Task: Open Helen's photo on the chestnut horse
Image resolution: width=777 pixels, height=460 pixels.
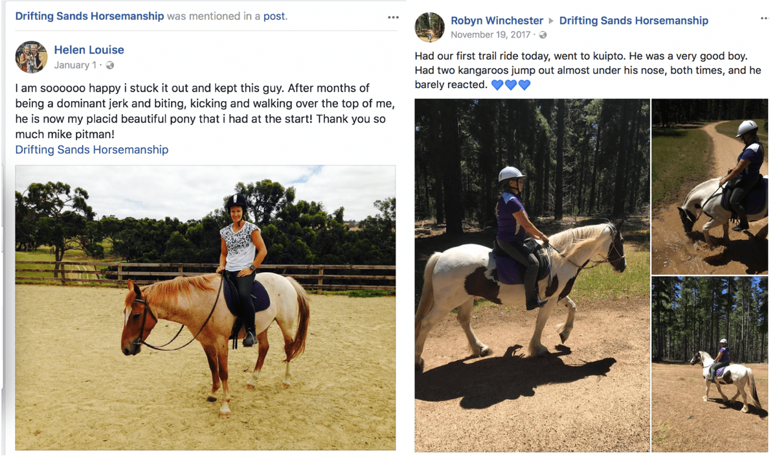Action: point(205,307)
